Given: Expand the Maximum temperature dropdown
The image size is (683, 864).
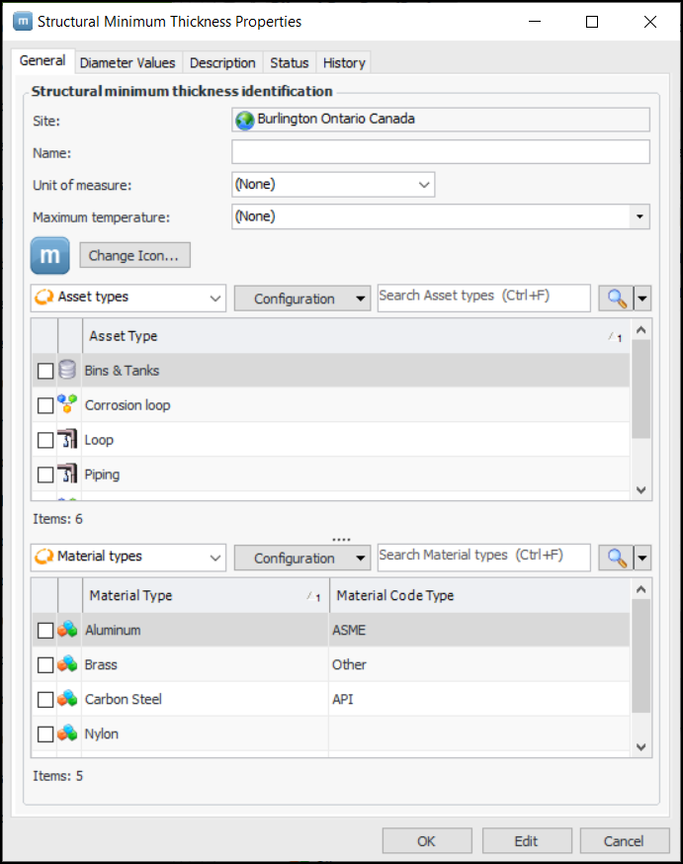Looking at the screenshot, I should pos(640,216).
